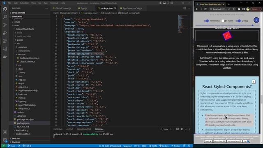Bookmark the localhost page with star icon
The width and height of the screenshot is (263, 148).
pos(233,9)
